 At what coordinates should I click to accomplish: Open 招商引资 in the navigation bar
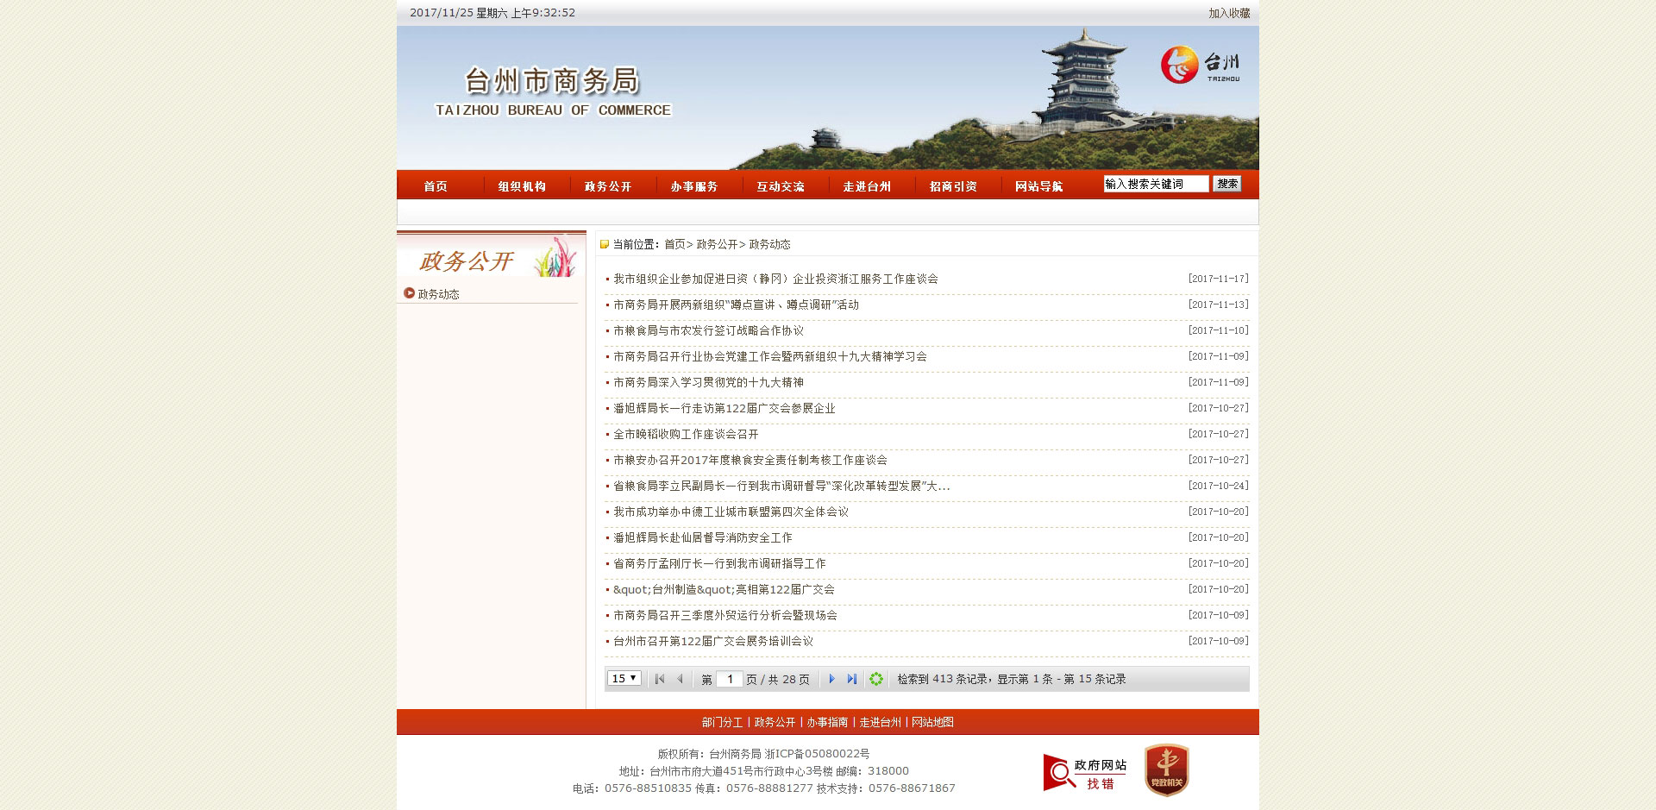click(x=953, y=186)
